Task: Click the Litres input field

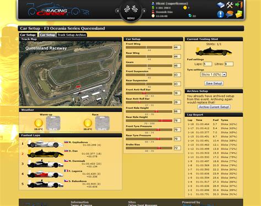Action: tap(229, 64)
